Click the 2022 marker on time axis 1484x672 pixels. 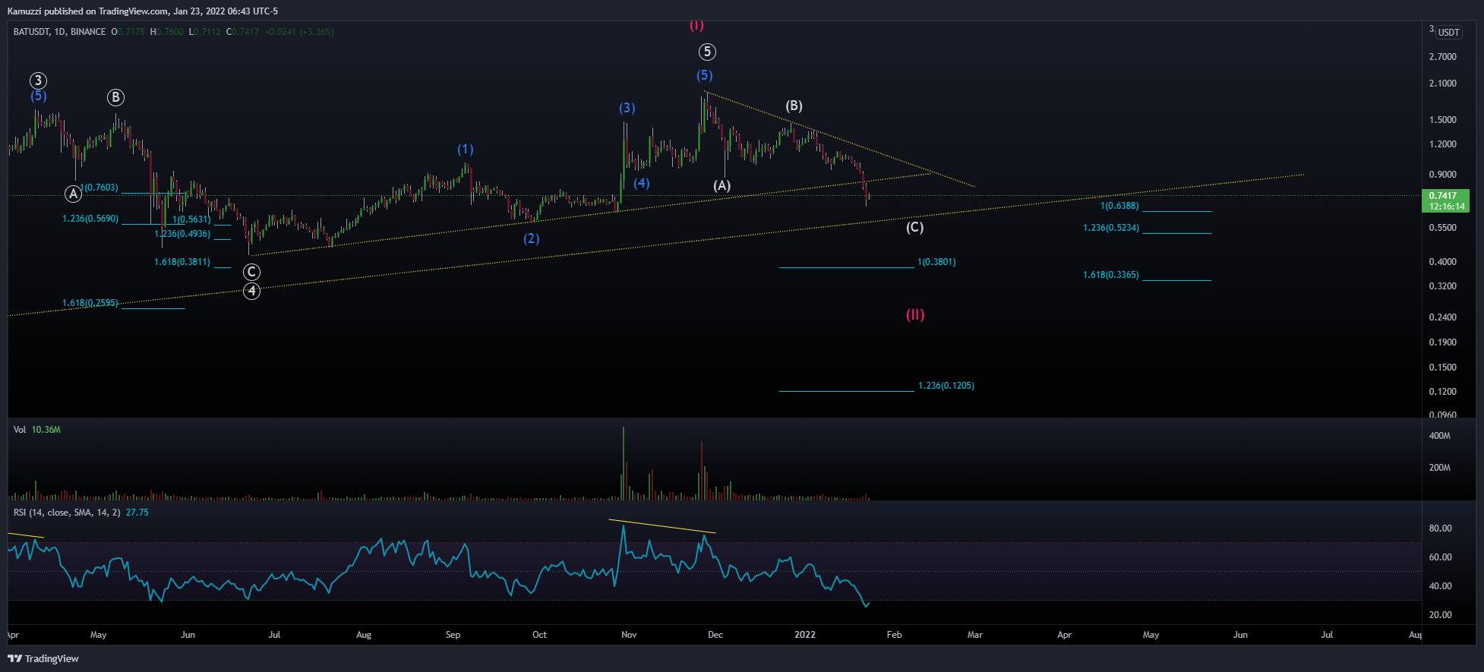pos(805,635)
